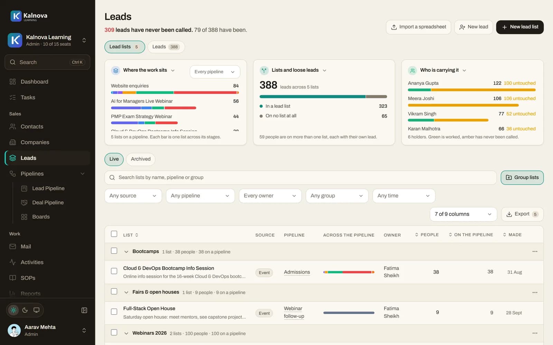553x345 pixels.
Task: Open the Mail envelope icon
Action: tap(13, 247)
